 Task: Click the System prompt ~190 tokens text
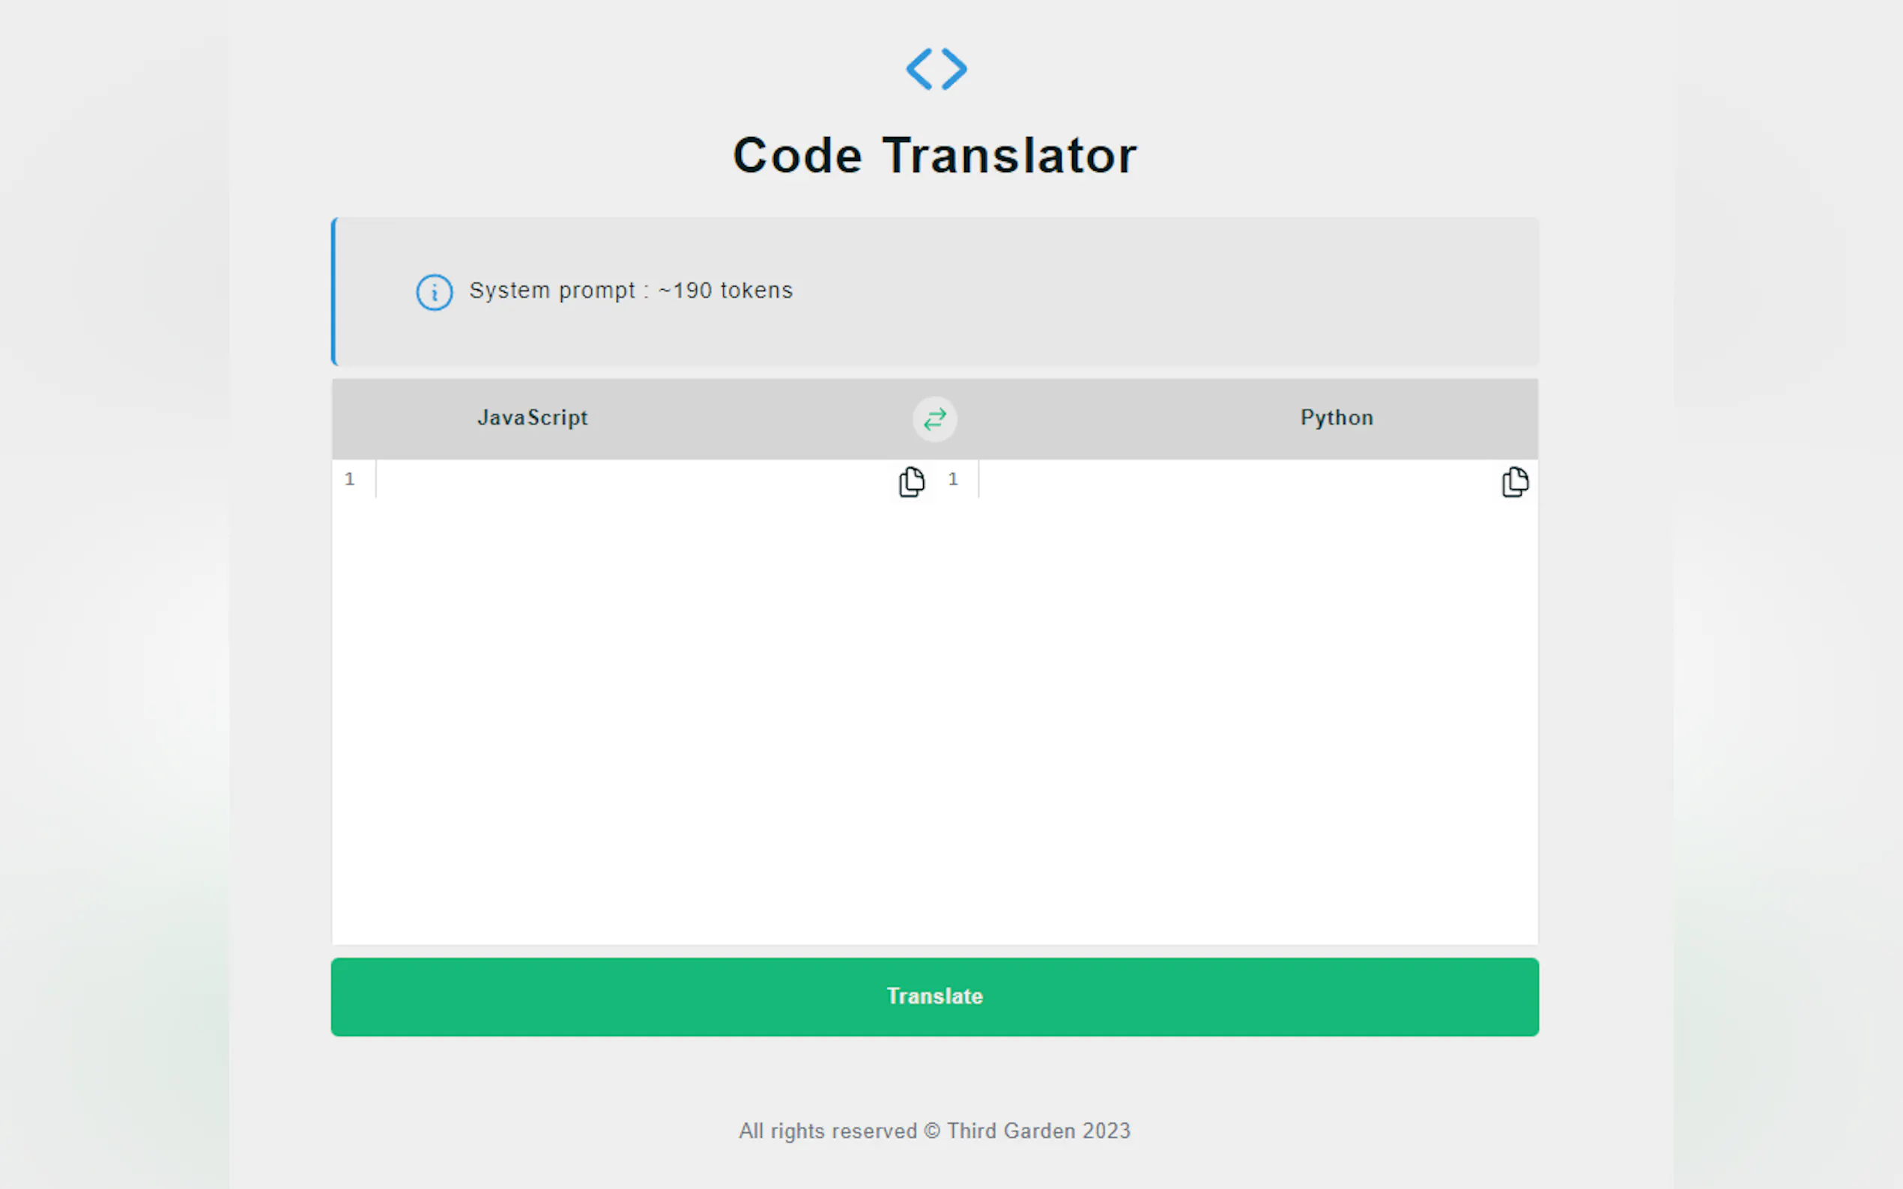pyautogui.click(x=630, y=291)
